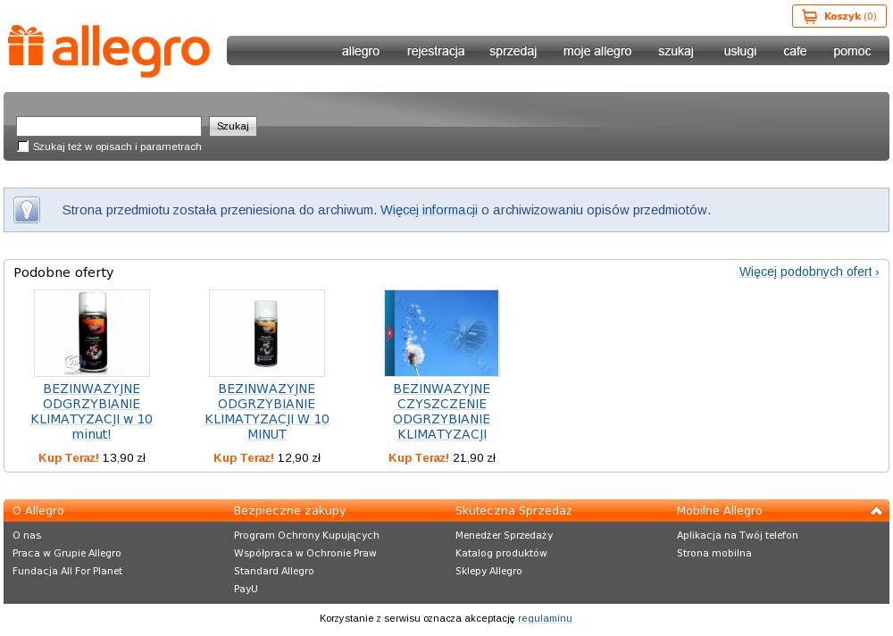Open the O nas footer link

[x=27, y=535]
